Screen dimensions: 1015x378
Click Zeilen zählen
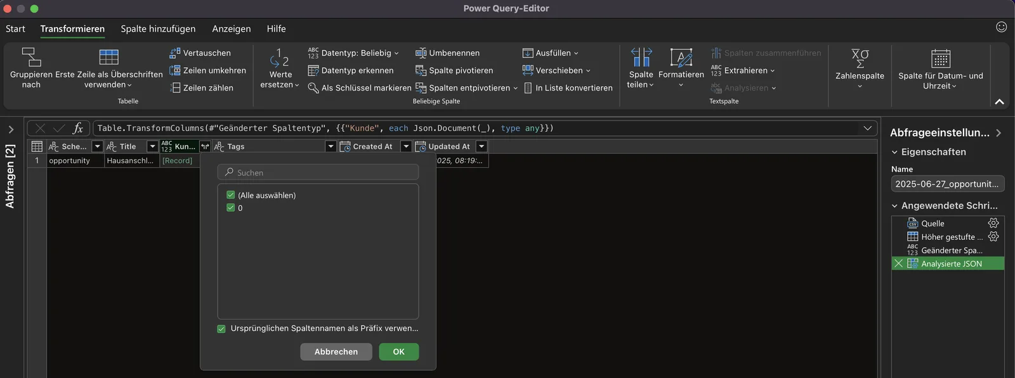[201, 88]
